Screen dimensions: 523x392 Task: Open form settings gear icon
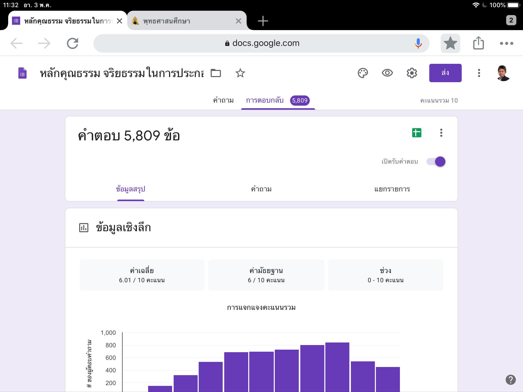(412, 73)
